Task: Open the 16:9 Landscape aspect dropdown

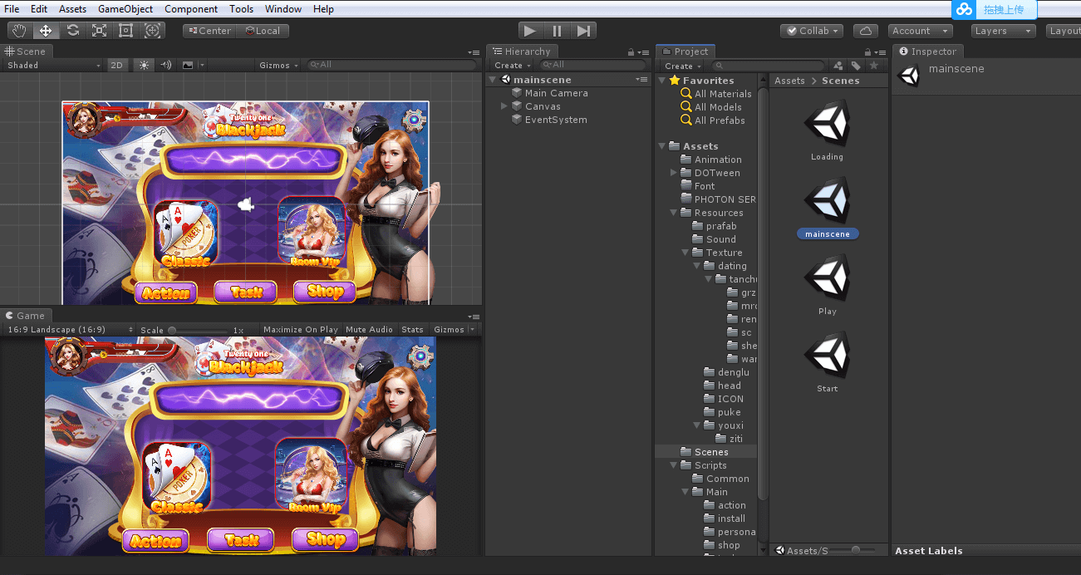Action: point(69,330)
